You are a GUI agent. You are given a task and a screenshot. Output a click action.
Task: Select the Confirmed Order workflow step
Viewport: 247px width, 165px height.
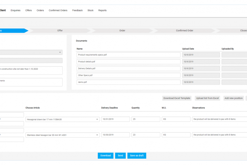click(184, 31)
